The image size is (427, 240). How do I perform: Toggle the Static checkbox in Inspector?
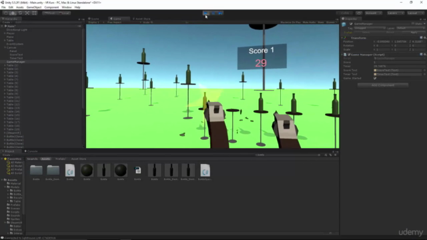[413, 24]
